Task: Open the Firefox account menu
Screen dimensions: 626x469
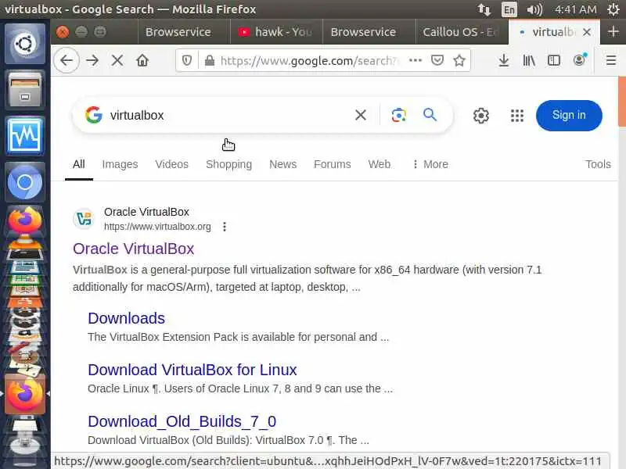Action: (579, 60)
